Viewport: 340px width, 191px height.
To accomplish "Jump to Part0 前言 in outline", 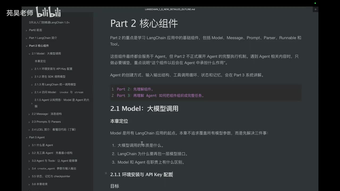I will point(36,30).
